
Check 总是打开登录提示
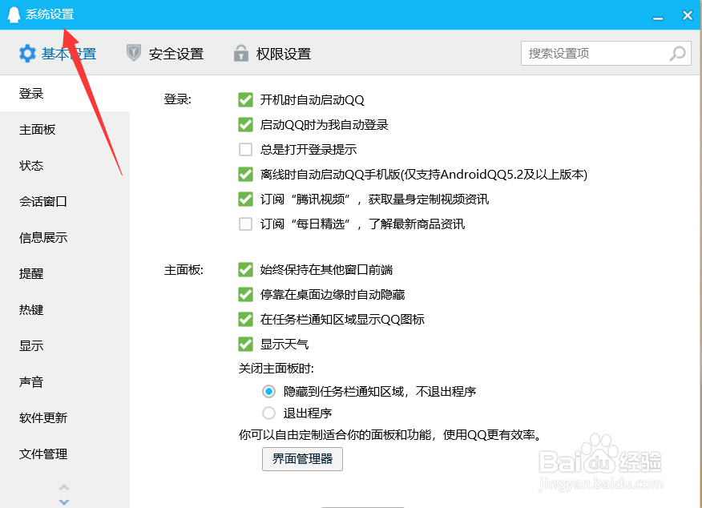(x=245, y=149)
